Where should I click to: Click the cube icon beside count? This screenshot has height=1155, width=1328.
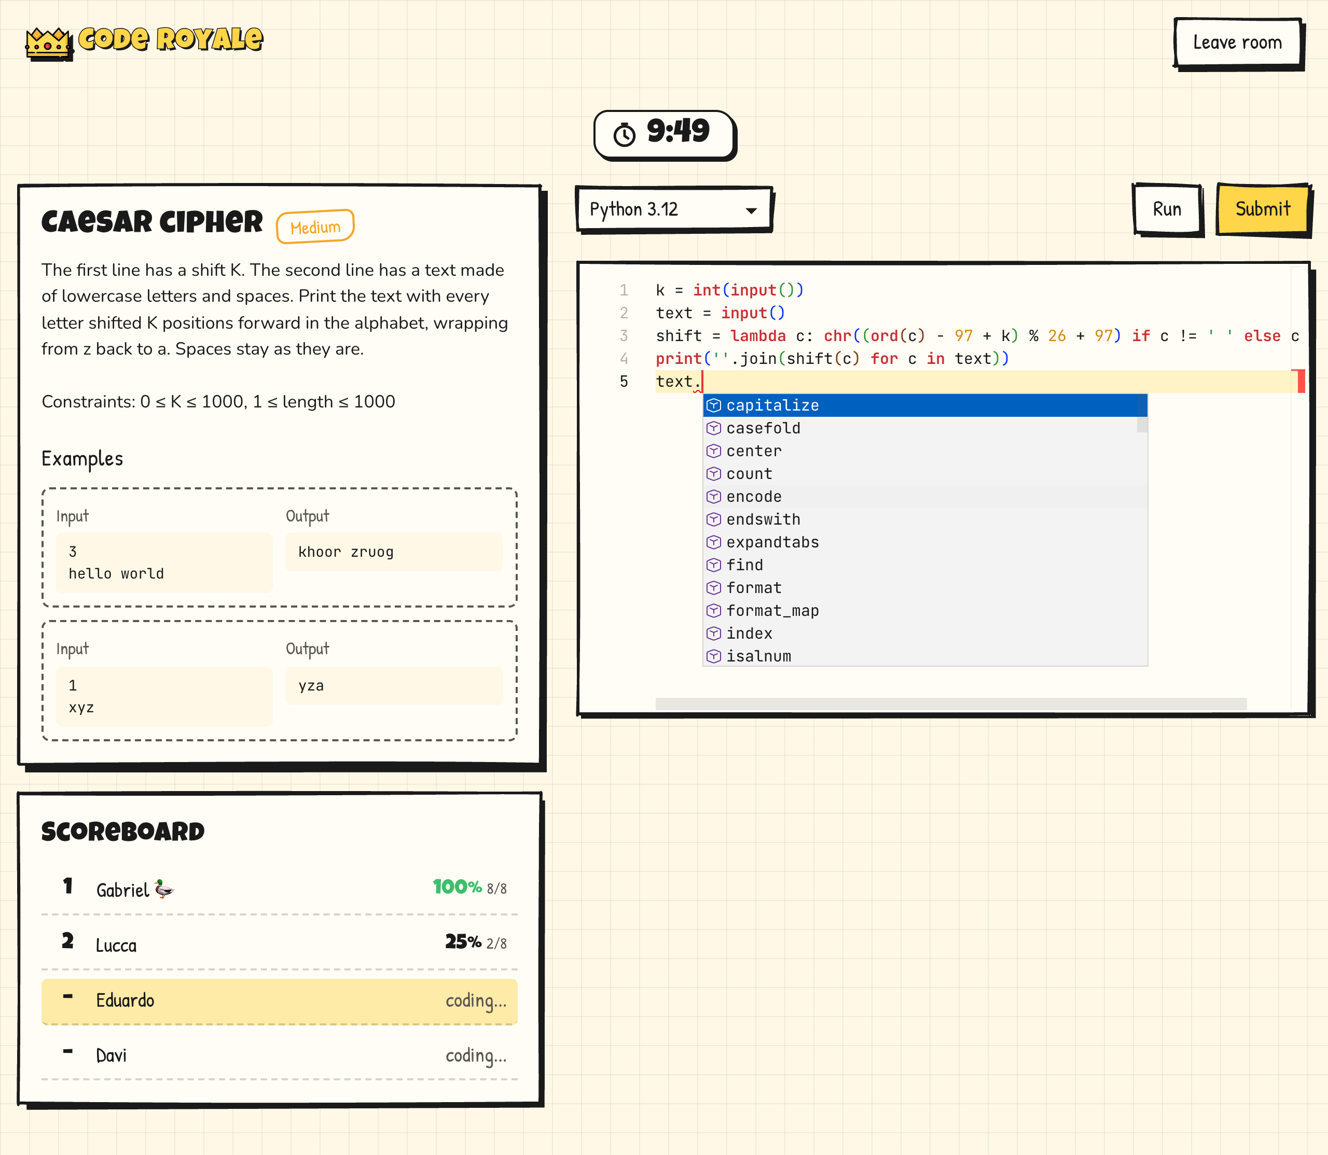(713, 474)
